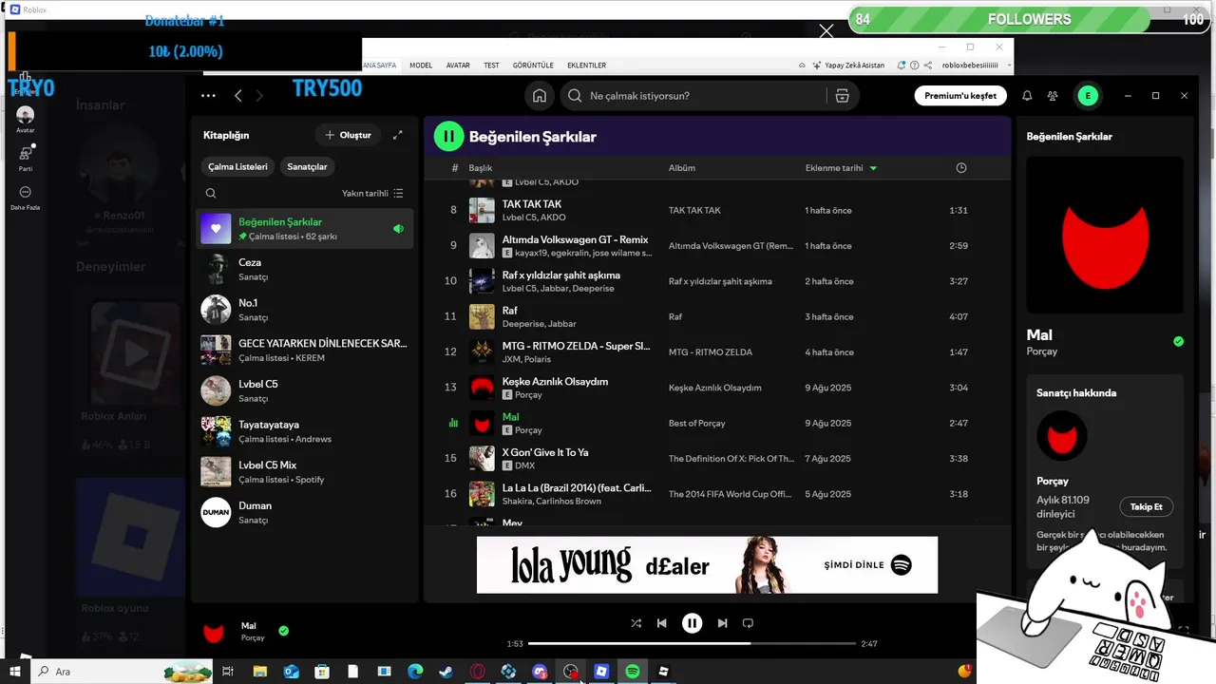
Task: Open 'ANA SAYFA' tab in Roblox Studio window
Action: pyautogui.click(x=379, y=66)
